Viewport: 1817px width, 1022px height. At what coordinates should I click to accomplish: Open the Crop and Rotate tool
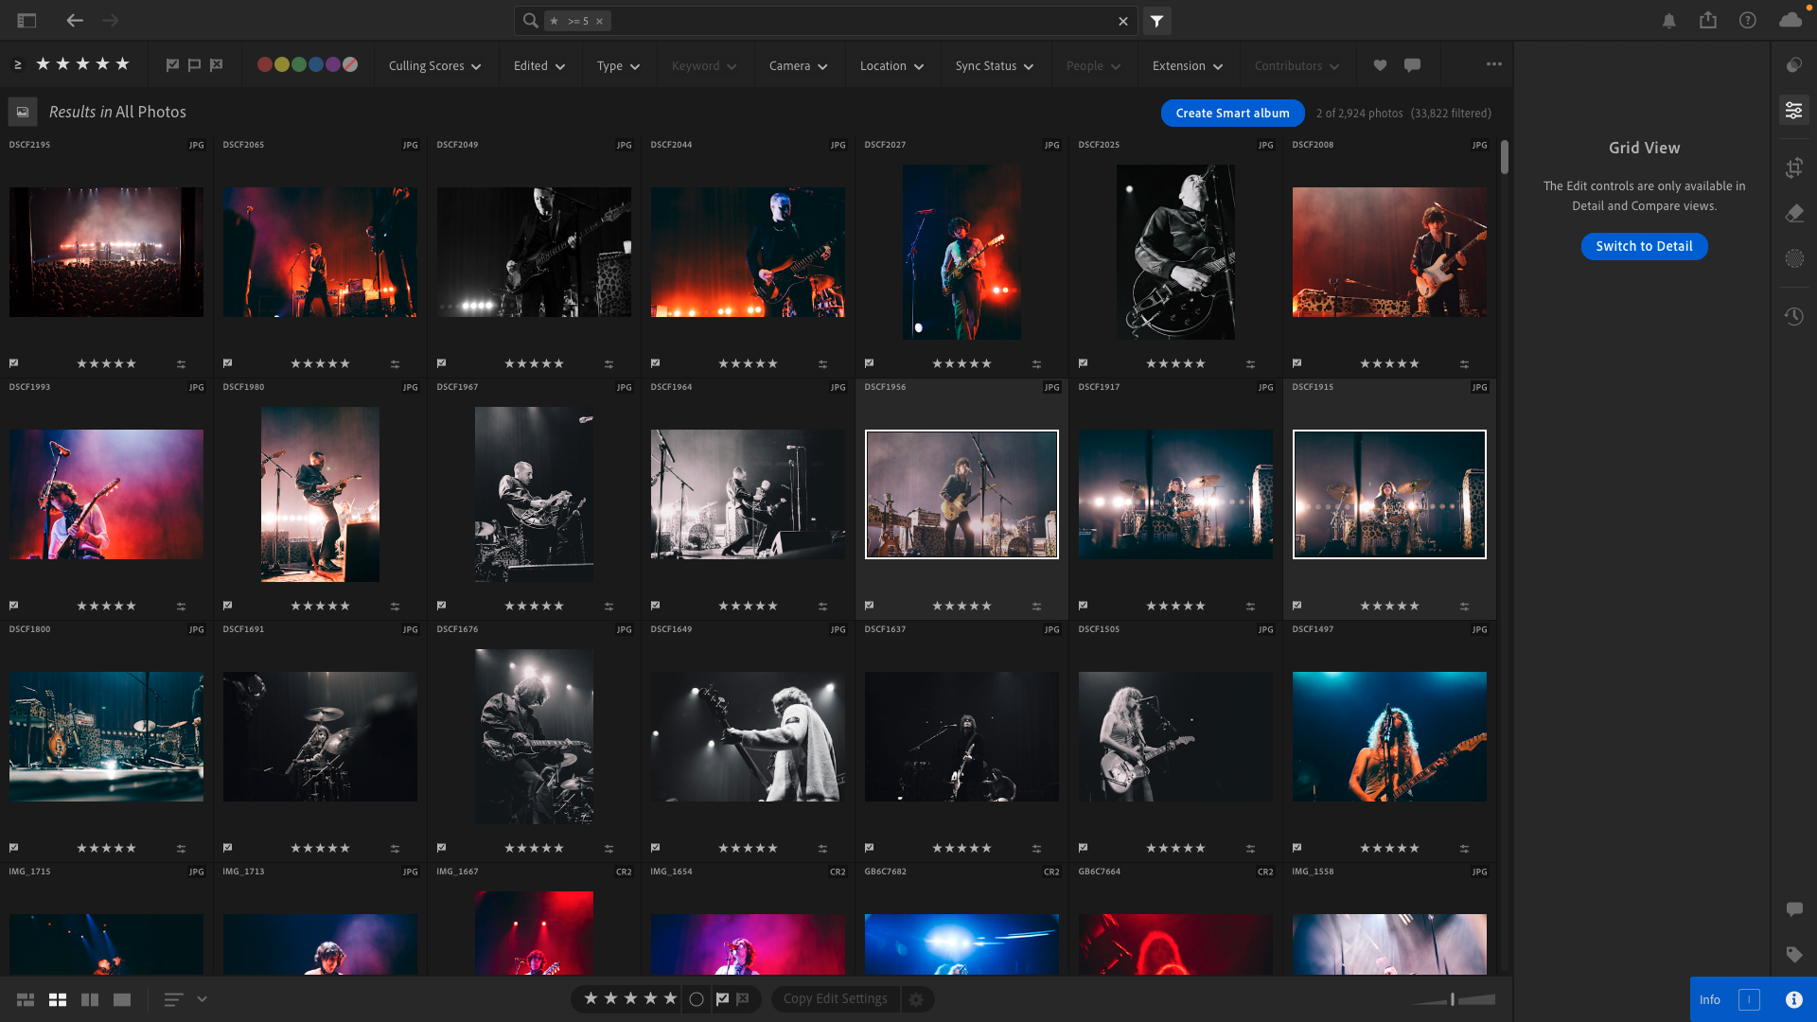tap(1793, 168)
